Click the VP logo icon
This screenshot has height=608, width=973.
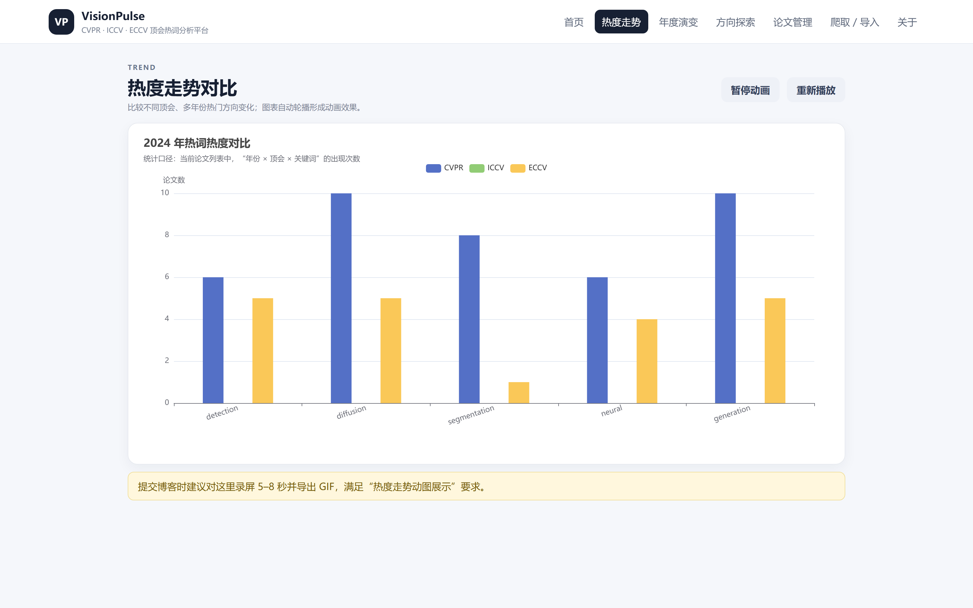[x=61, y=22]
